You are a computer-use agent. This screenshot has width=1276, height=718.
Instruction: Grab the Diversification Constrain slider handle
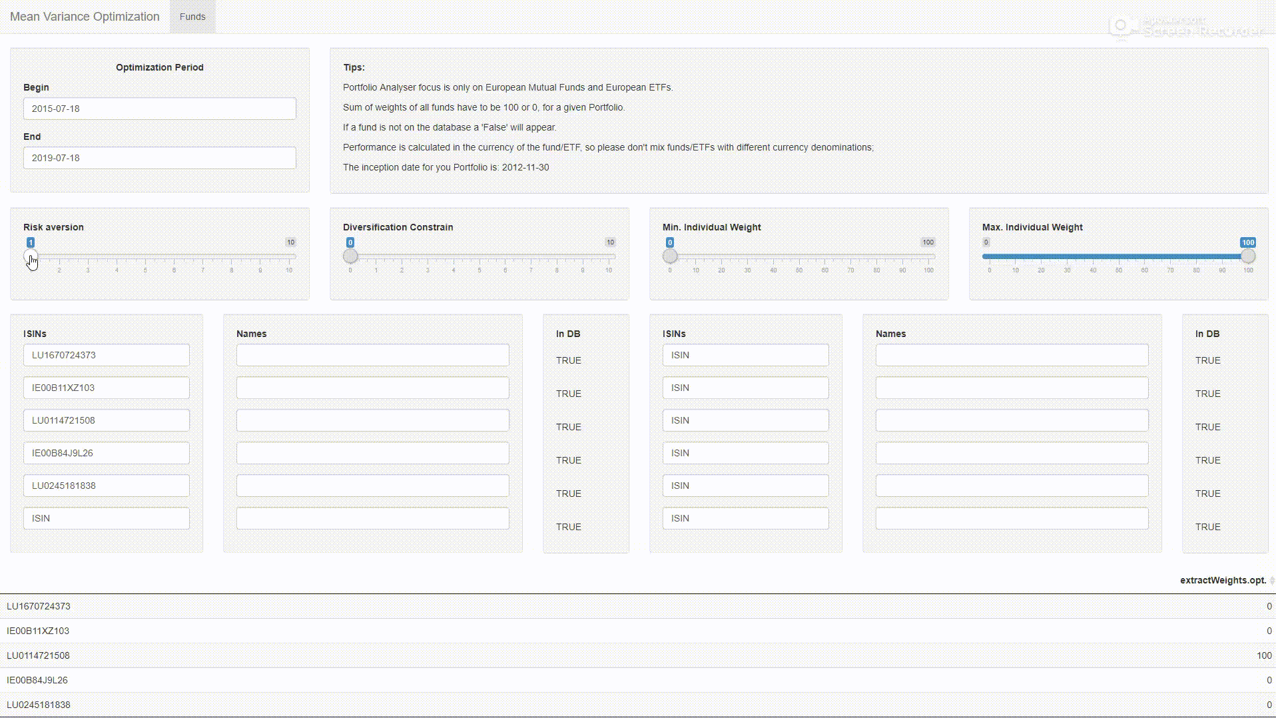350,256
